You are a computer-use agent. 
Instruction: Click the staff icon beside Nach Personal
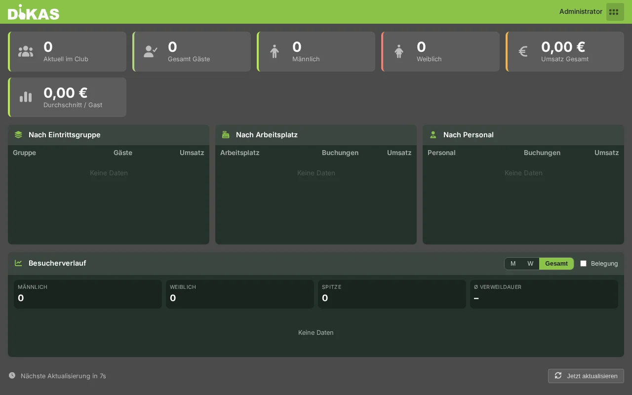433,135
